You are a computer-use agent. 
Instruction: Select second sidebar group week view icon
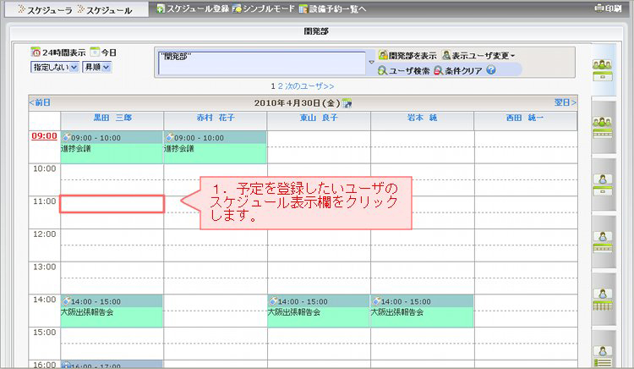pos(603,128)
